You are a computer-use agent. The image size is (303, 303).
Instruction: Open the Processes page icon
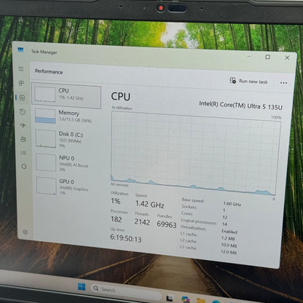21,83
